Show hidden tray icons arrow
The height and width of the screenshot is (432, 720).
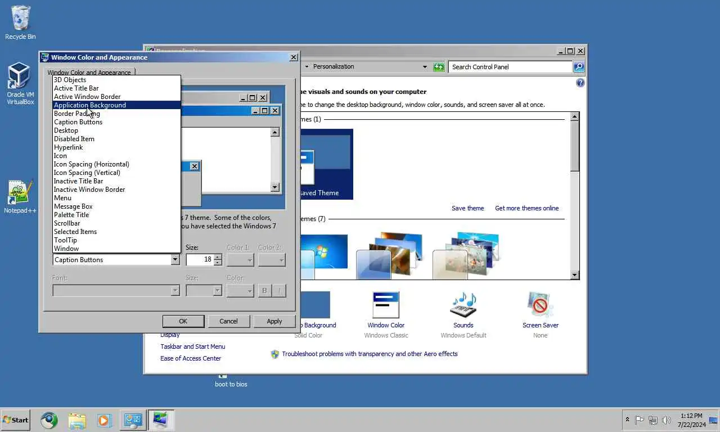point(627,420)
